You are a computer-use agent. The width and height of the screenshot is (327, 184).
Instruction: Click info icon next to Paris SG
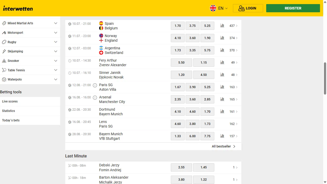pyautogui.click(x=95, y=85)
